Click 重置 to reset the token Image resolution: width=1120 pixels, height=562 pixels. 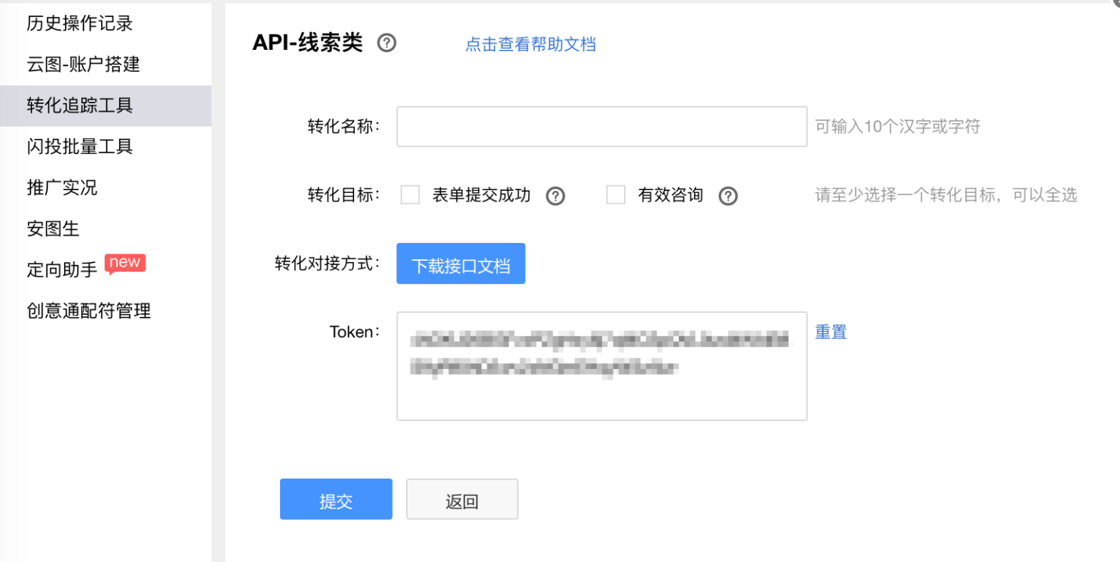[x=831, y=332]
